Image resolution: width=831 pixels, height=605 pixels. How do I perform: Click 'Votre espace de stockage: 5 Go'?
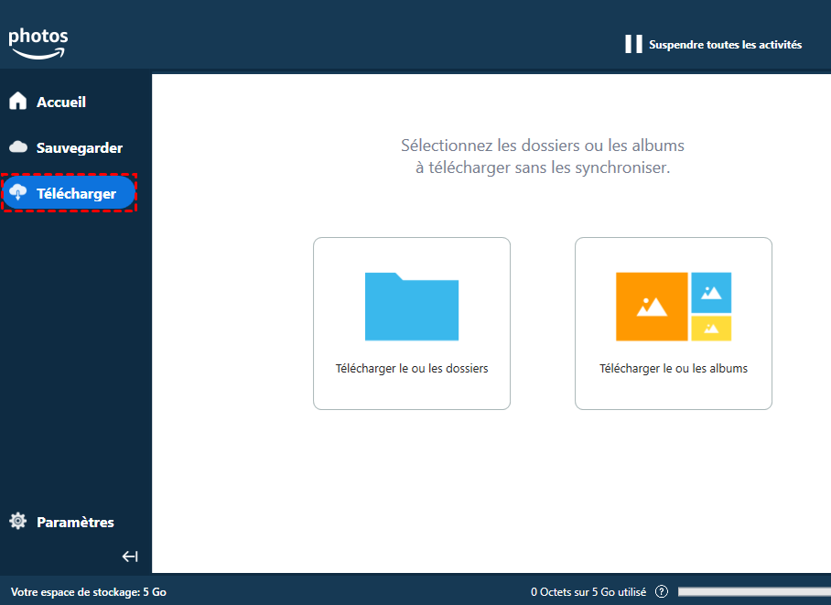point(89,592)
